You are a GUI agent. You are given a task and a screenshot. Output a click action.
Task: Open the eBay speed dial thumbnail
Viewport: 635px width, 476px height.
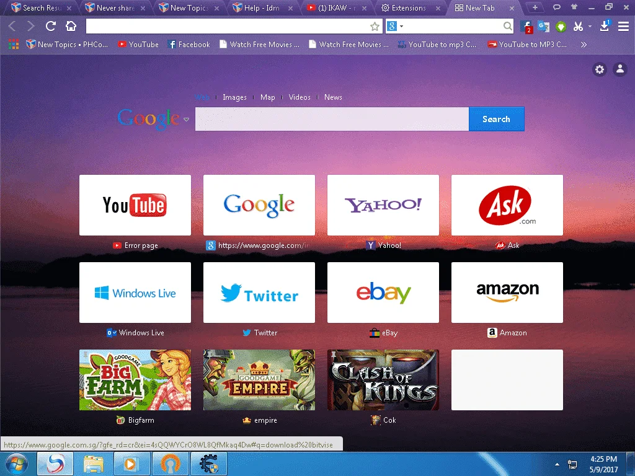(x=383, y=293)
